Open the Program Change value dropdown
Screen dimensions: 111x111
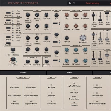[74, 96]
